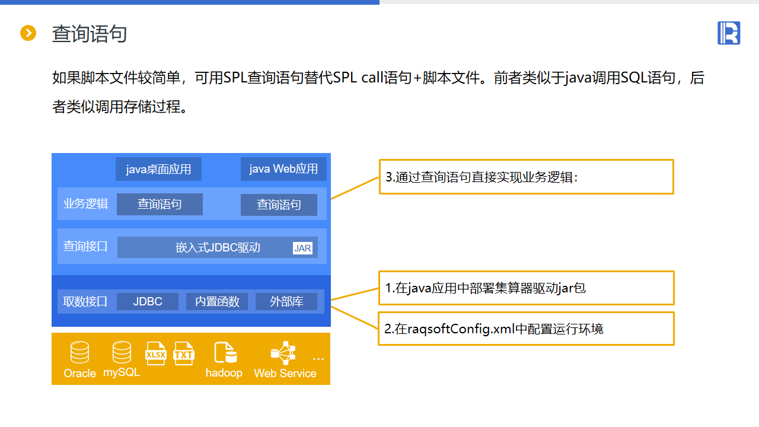This screenshot has width=759, height=427.
Task: Select the java桌面应用 box
Action: click(x=158, y=169)
